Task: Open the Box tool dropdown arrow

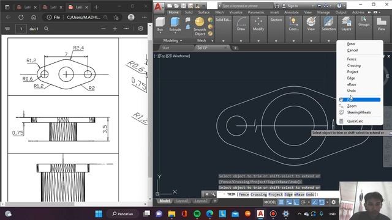Action: [x=160, y=33]
